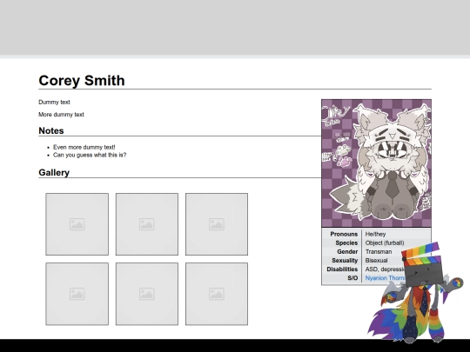The height and width of the screenshot is (352, 470).
Task: Open the middle gallery placeholder in the bottom row
Action: click(x=147, y=294)
